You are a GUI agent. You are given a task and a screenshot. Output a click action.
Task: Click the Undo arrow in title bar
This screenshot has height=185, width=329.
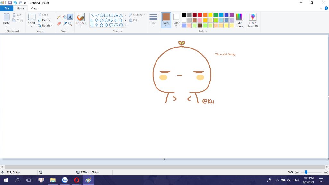click(15, 3)
